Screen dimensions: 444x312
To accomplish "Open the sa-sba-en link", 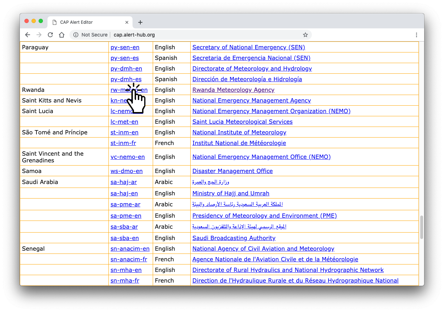I will click(125, 238).
